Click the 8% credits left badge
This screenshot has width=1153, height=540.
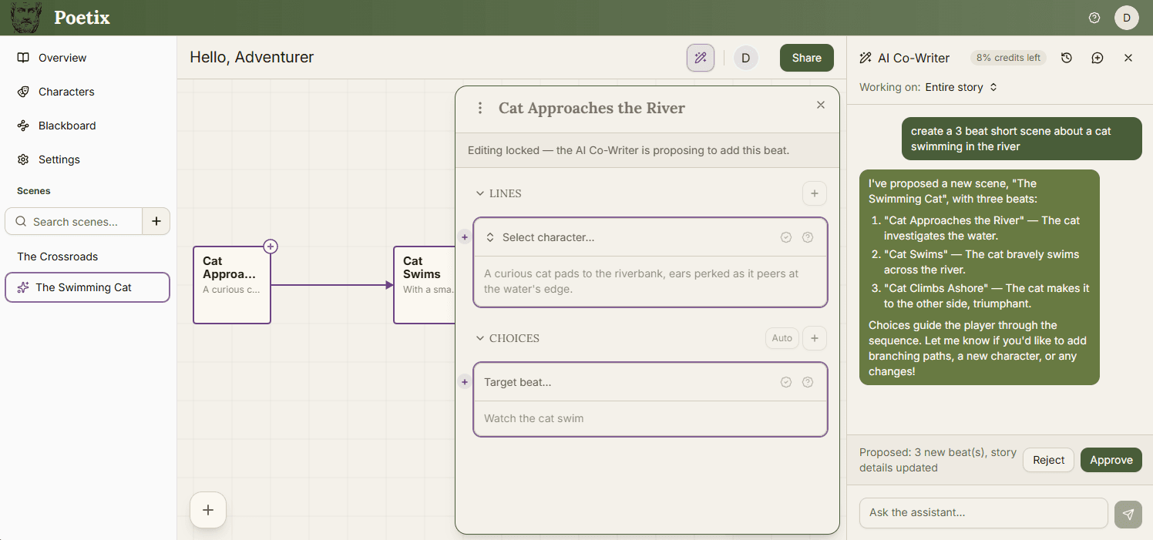click(x=1008, y=58)
